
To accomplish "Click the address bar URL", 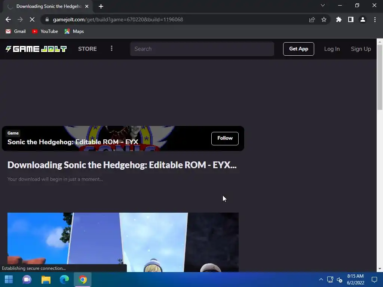I will pos(118,19).
